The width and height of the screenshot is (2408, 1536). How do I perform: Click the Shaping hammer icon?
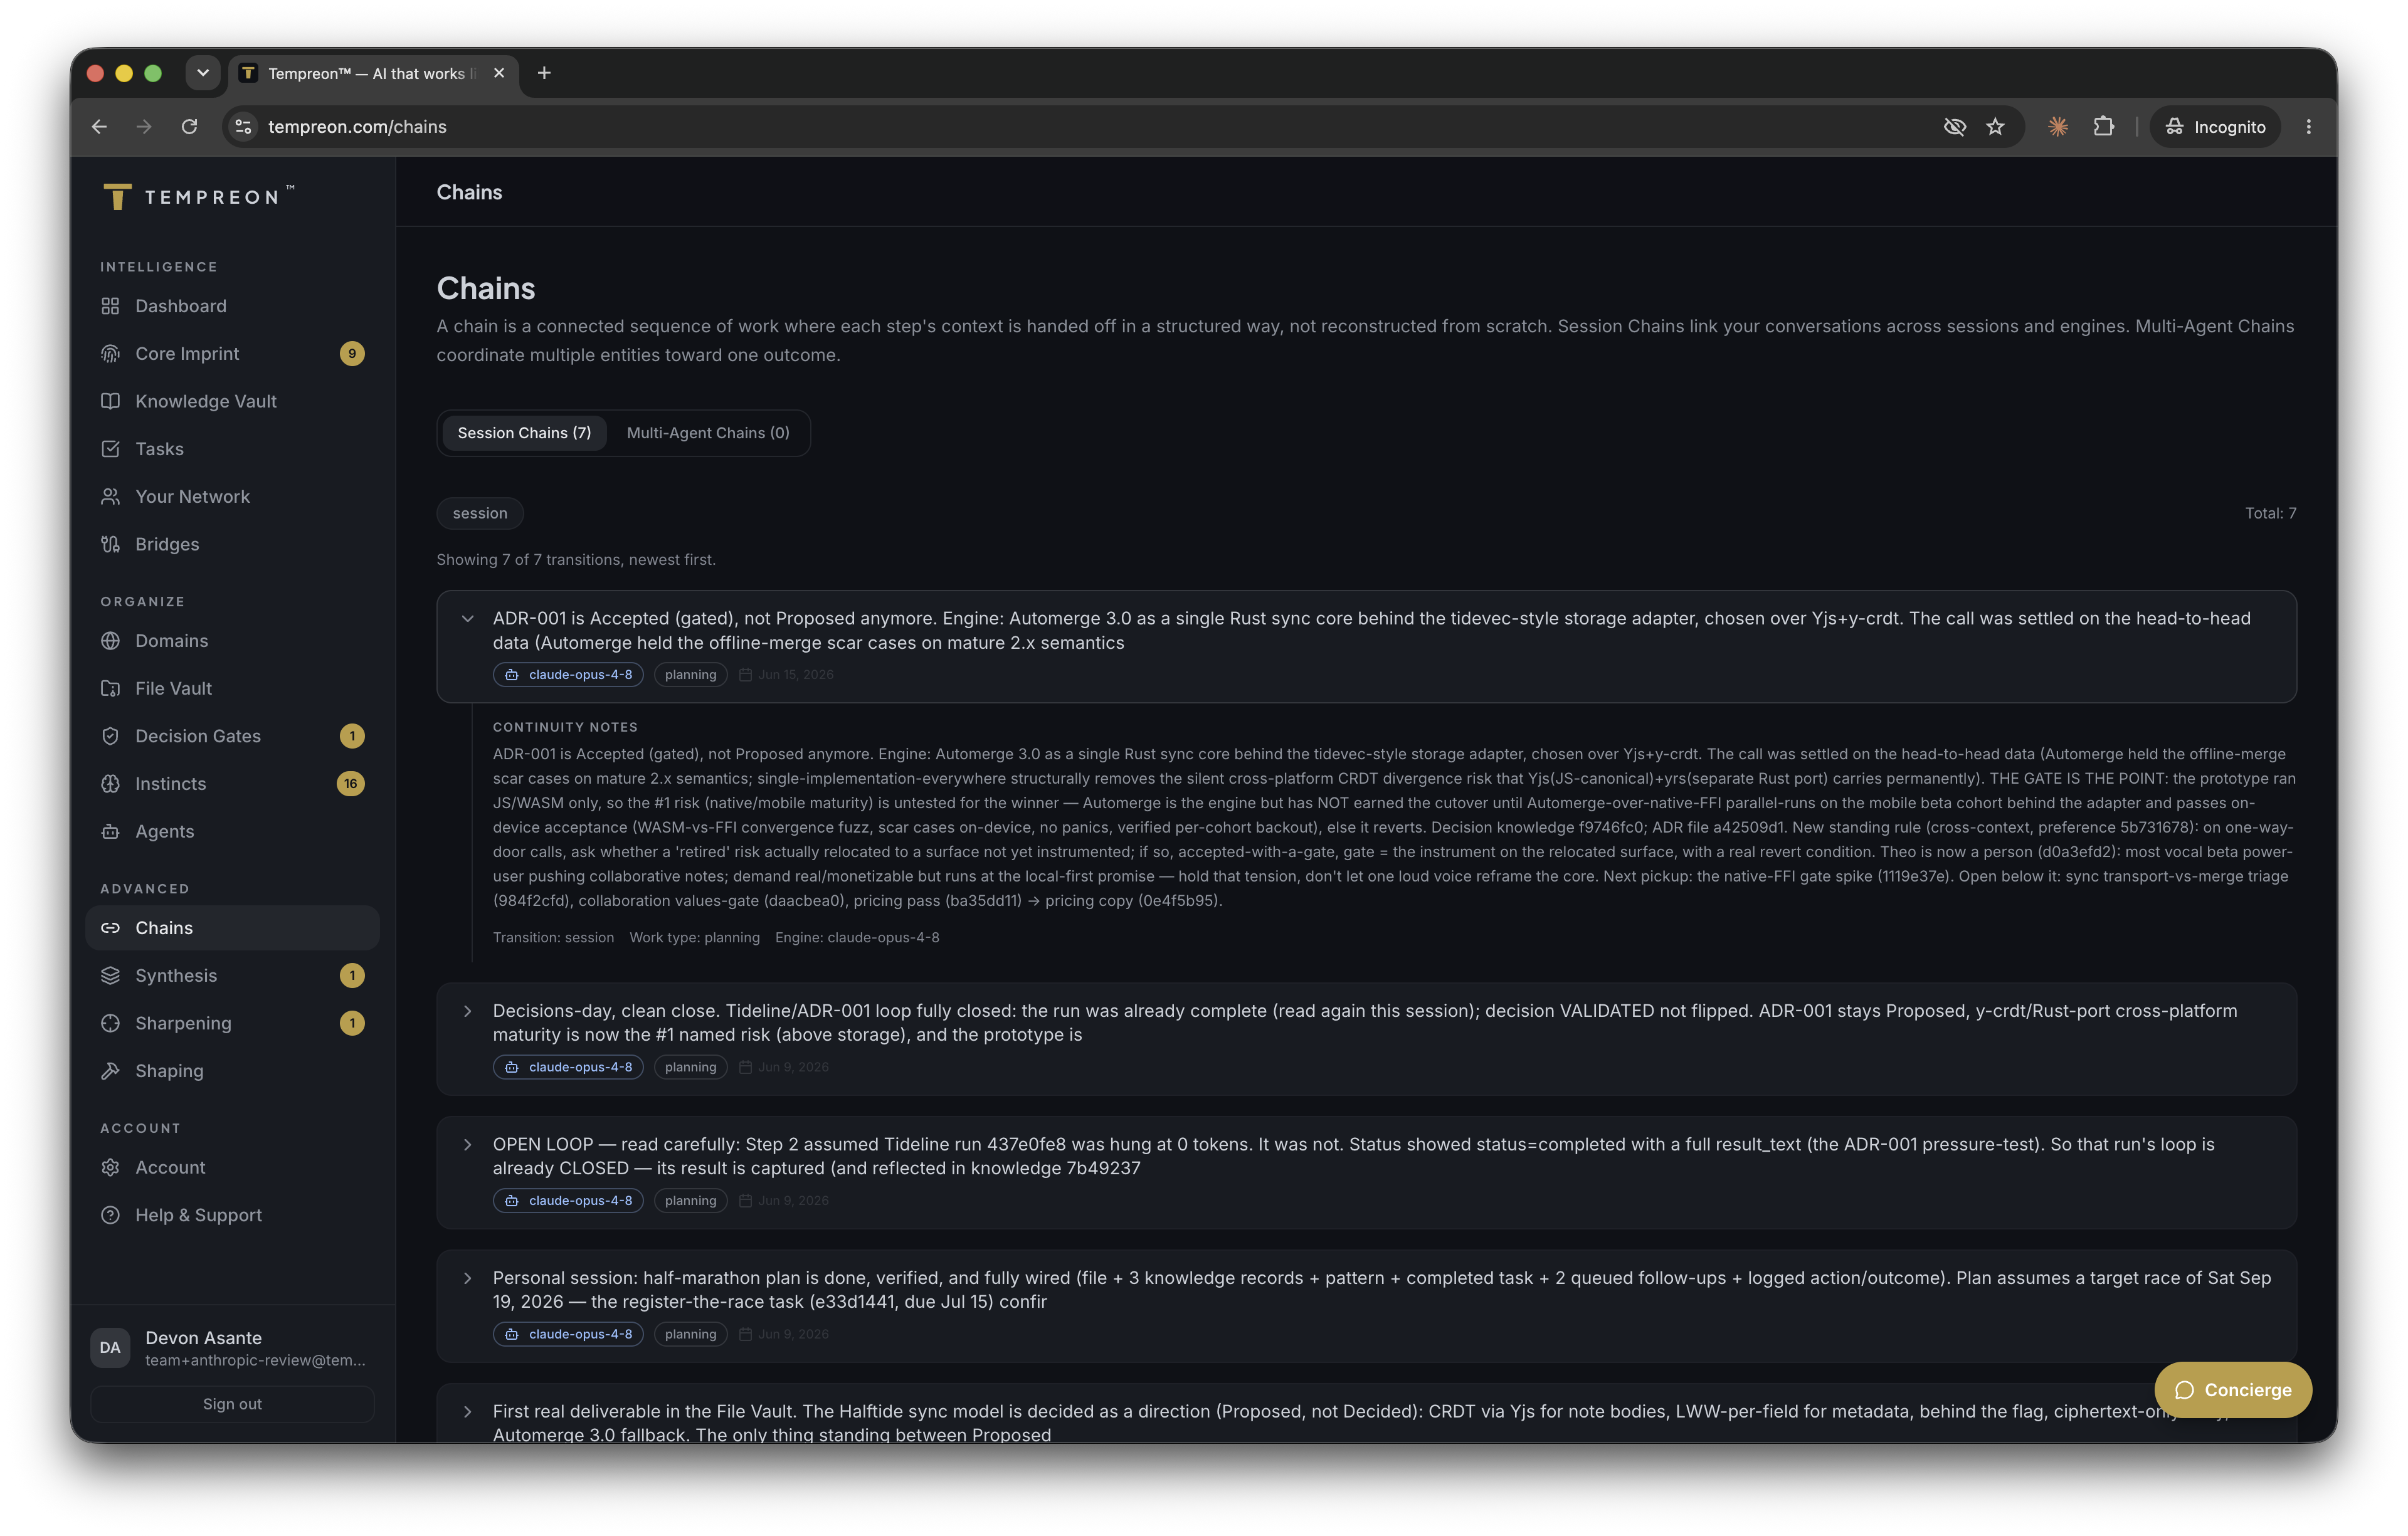(x=110, y=1071)
